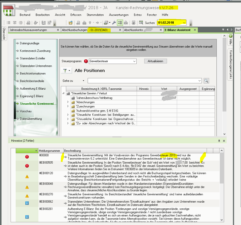This screenshot has height=225, width=241.
Task: Click the Suchen magnifier window icon
Action: click(x=141, y=22)
